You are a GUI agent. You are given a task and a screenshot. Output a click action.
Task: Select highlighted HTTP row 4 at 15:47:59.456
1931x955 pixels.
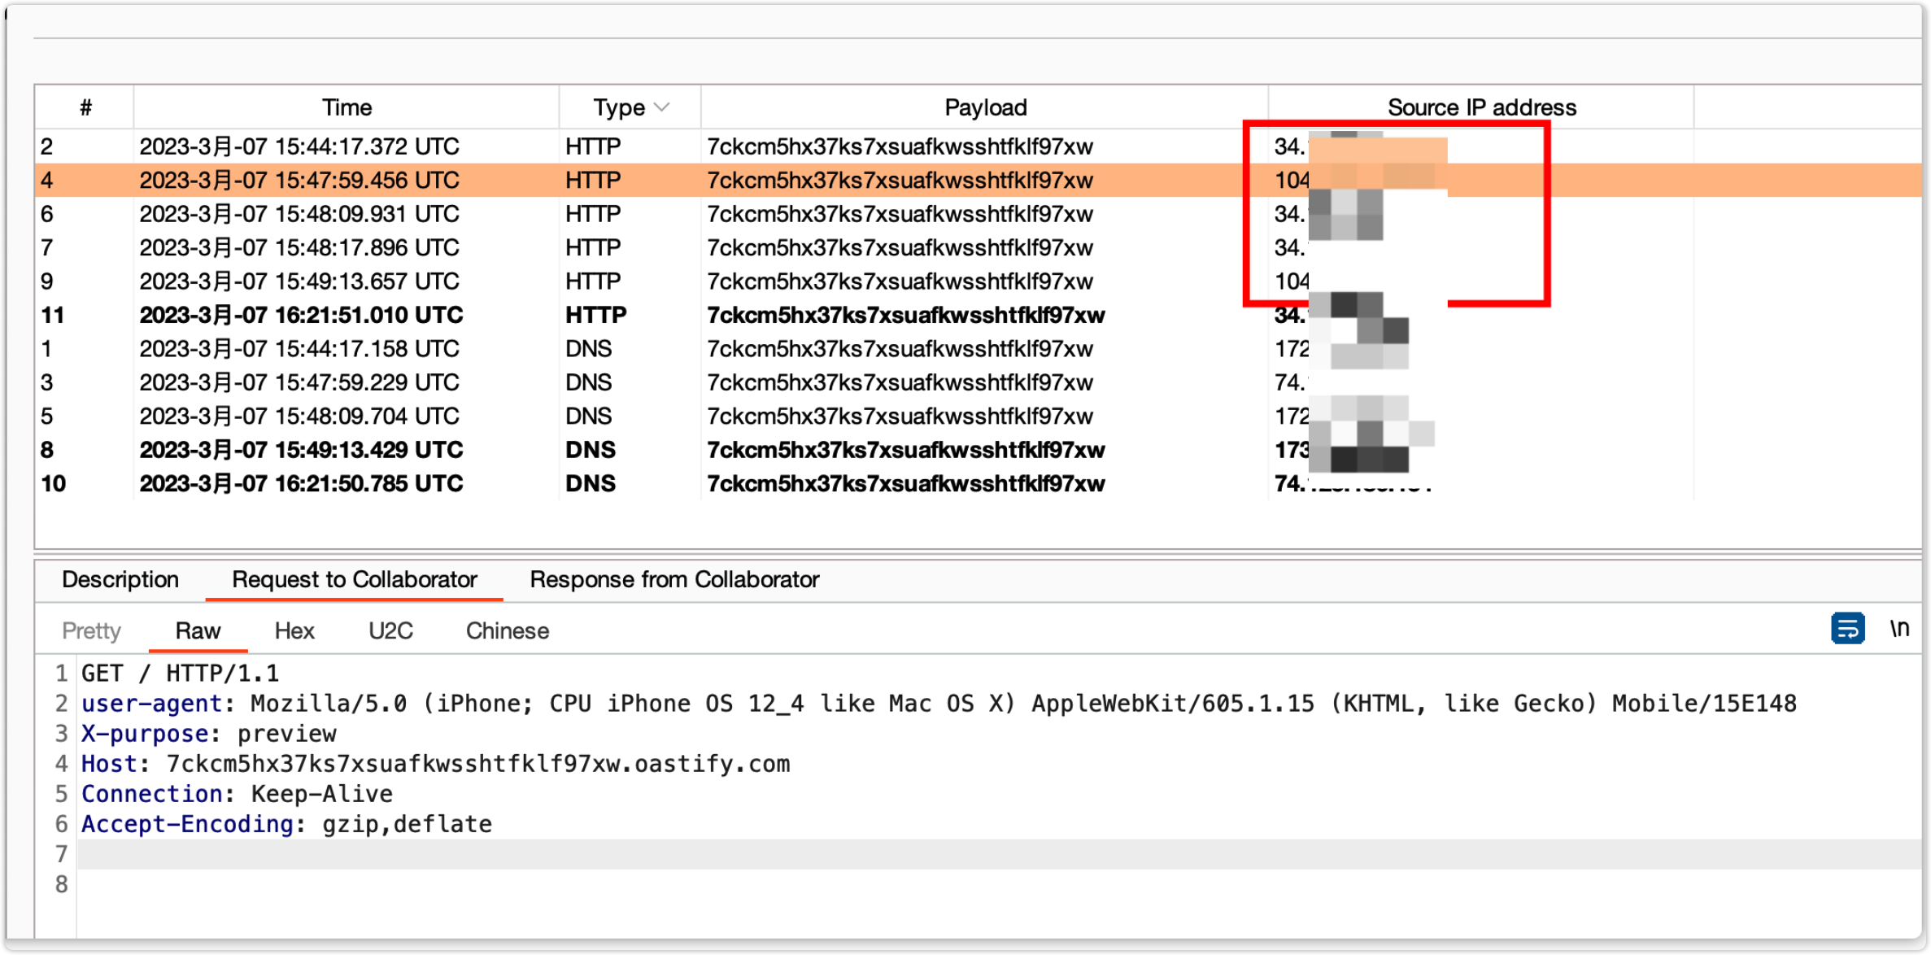[978, 180]
